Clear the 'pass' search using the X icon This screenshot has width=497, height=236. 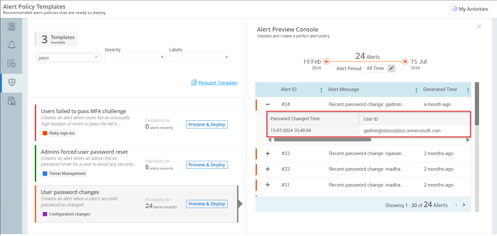[x=96, y=57]
